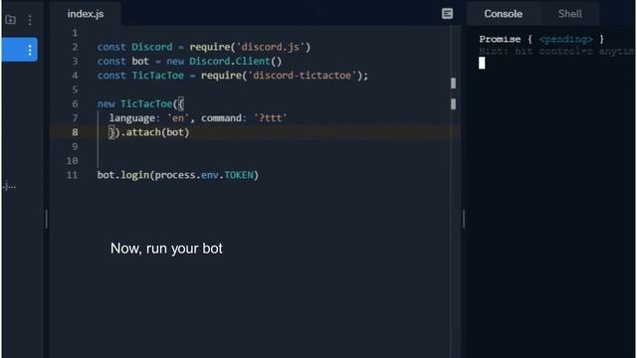Click the code formatting icon above the editor
Viewport: 637px width, 358px height.
pos(447,14)
